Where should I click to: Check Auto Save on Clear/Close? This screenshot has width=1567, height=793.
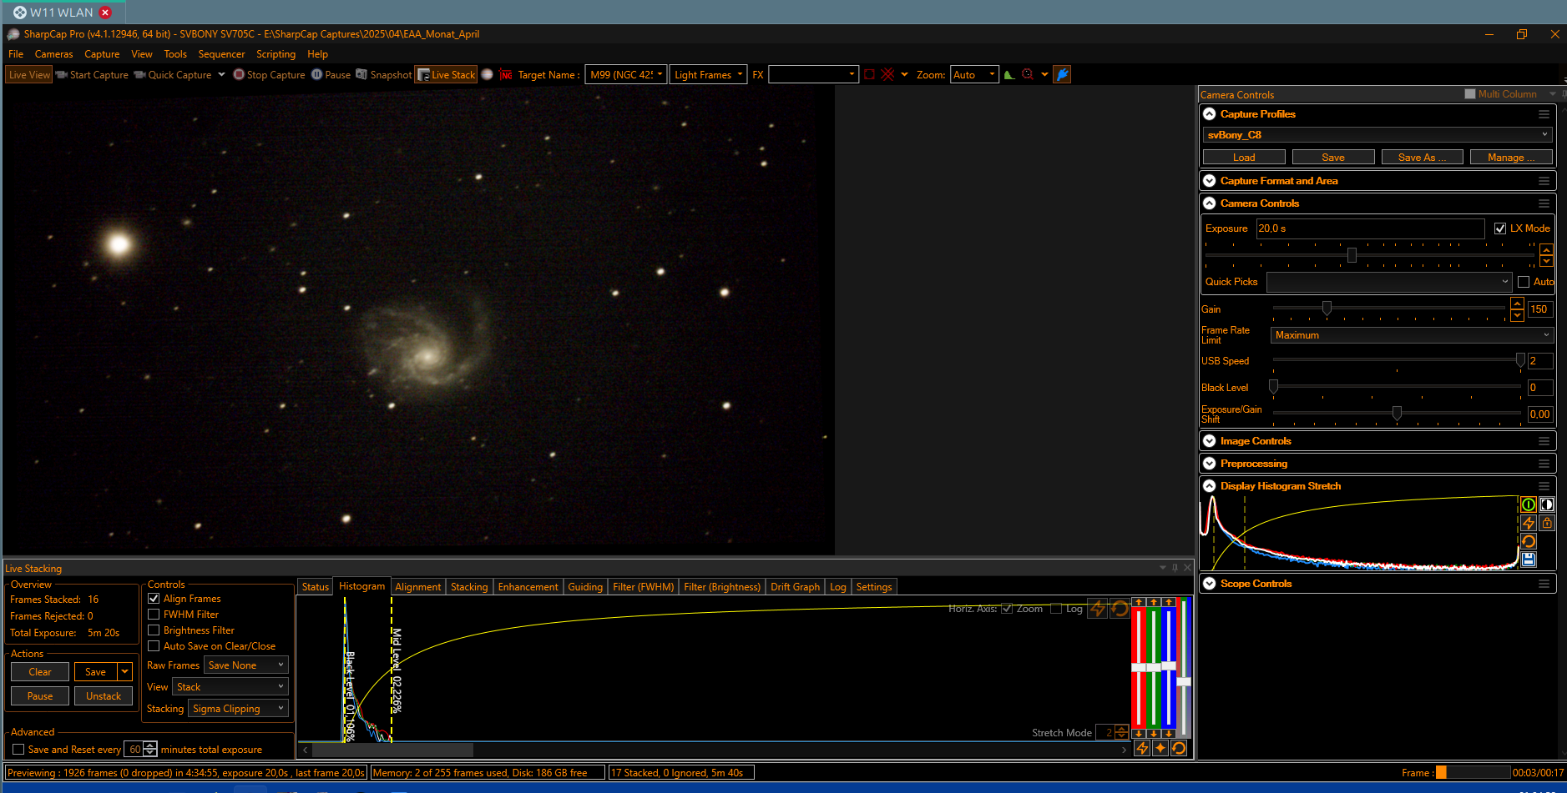pyautogui.click(x=154, y=646)
